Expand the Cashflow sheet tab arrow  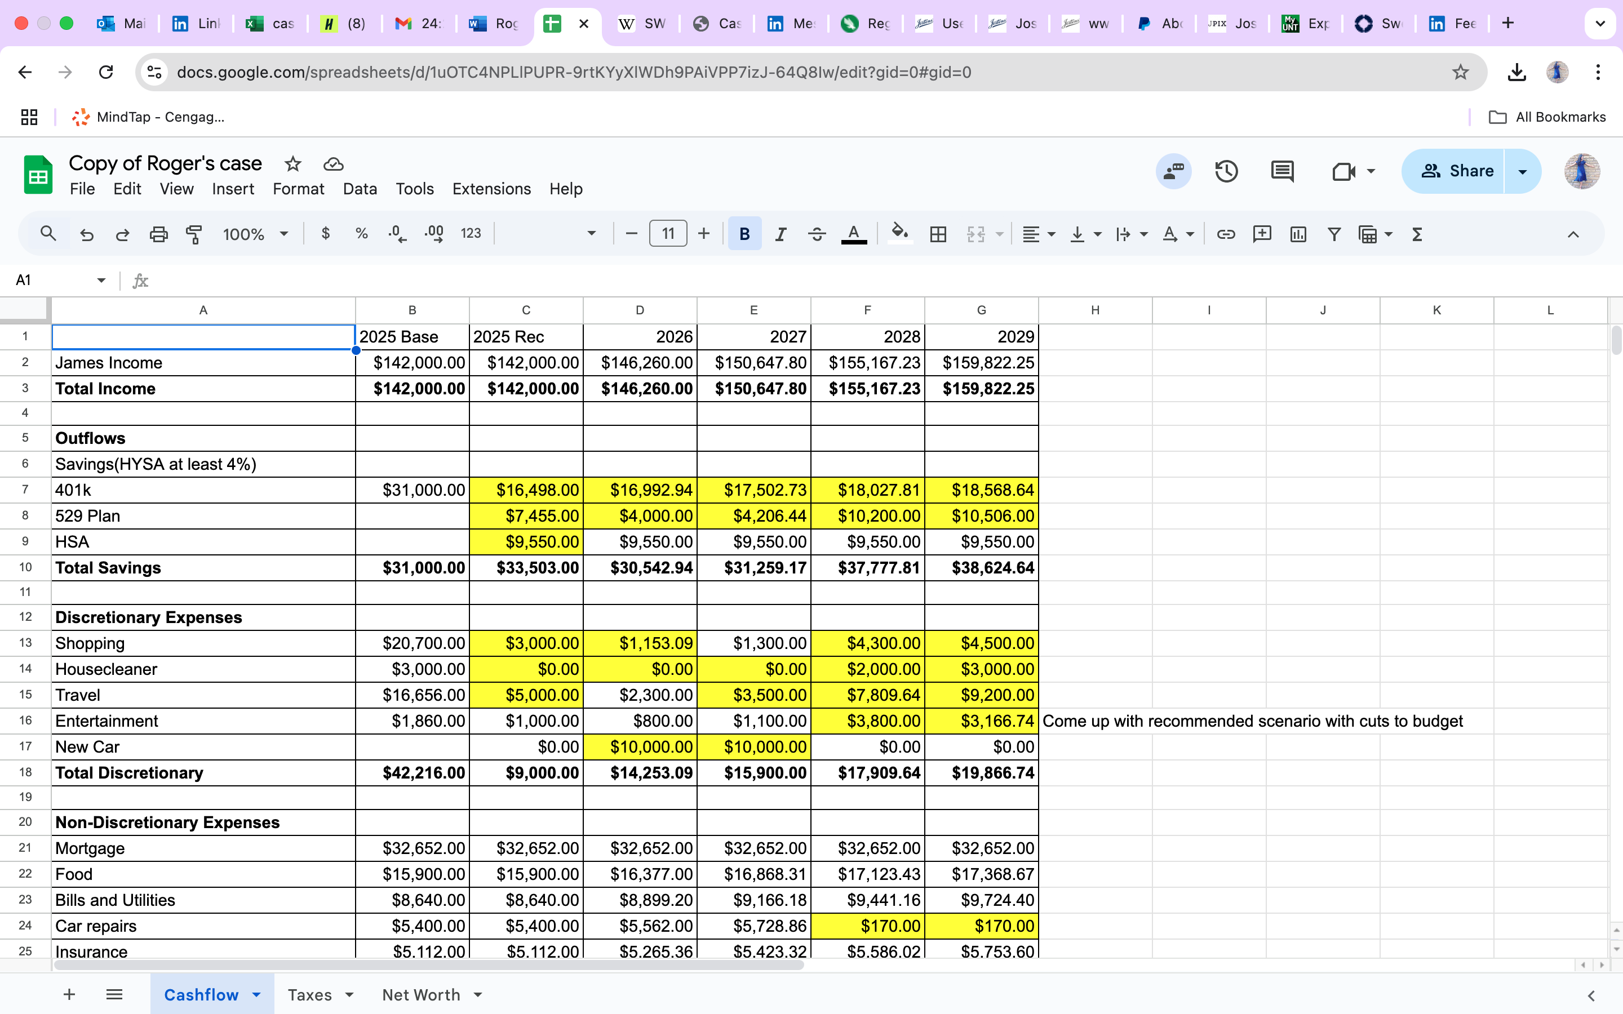coord(256,994)
